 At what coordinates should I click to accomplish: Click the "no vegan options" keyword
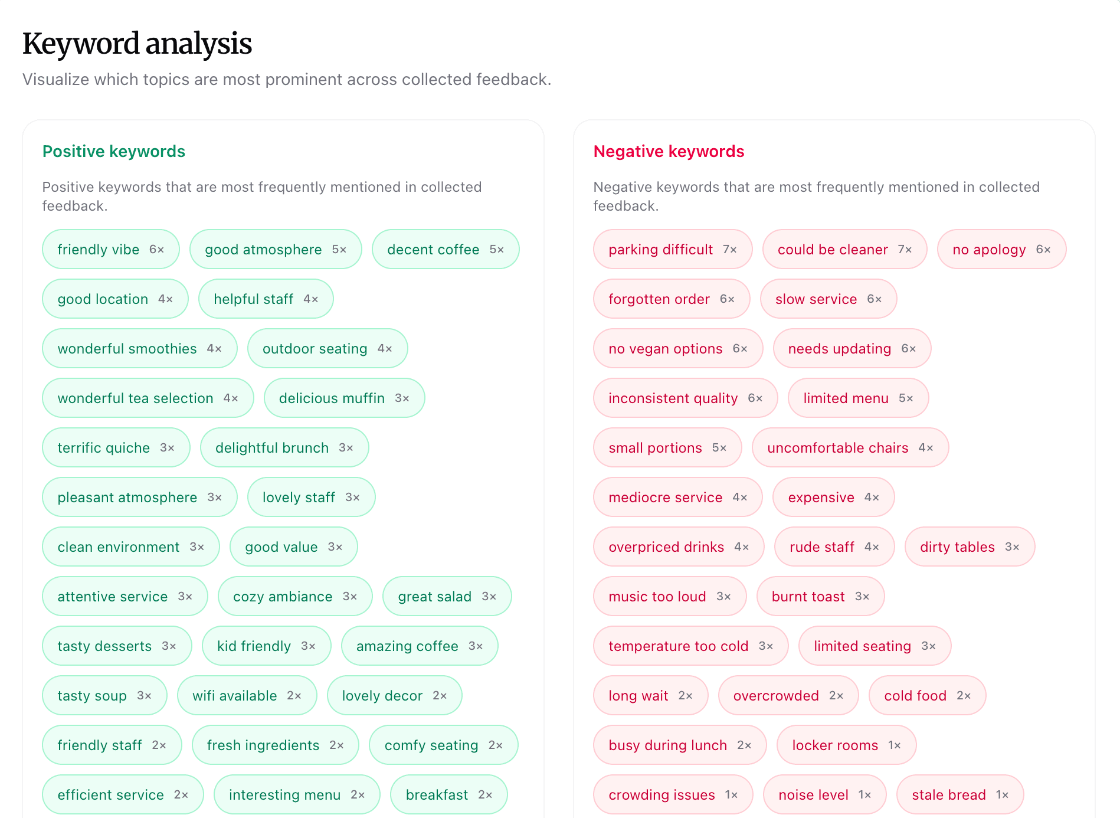click(677, 348)
